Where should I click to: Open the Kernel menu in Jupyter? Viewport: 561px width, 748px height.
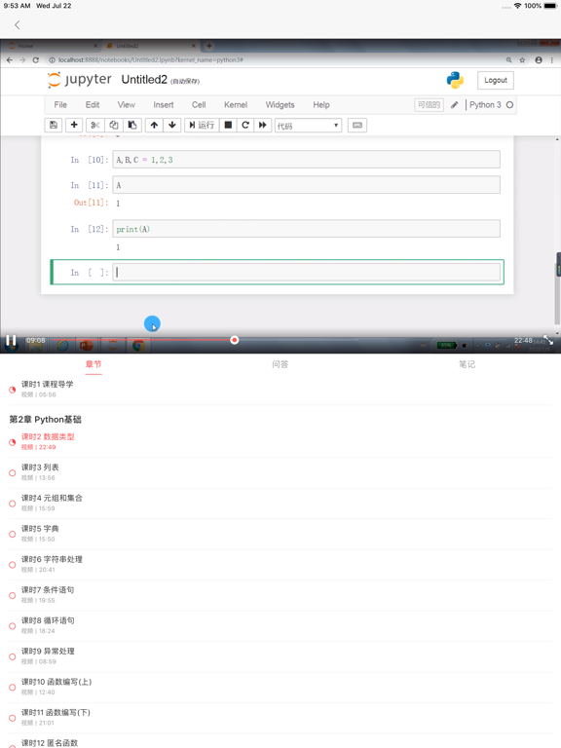(236, 105)
